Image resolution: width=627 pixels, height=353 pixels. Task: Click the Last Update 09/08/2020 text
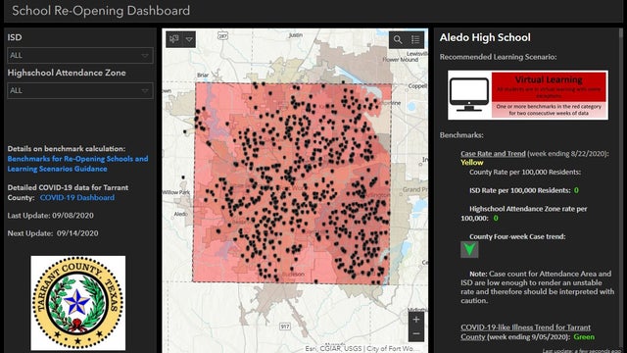pos(50,216)
